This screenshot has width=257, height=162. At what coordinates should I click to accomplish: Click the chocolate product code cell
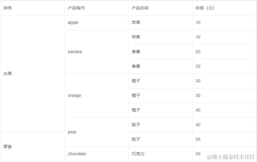(x=77, y=154)
